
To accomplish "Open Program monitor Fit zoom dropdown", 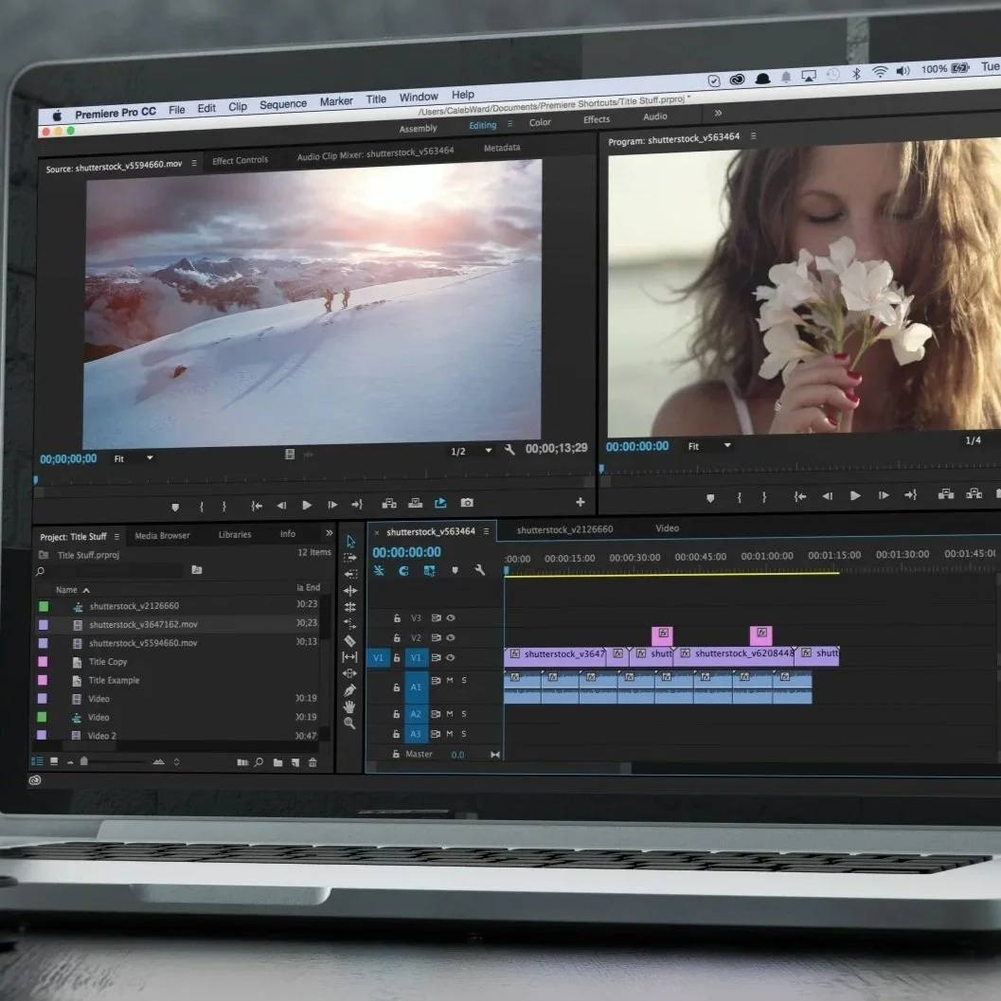I will click(708, 446).
